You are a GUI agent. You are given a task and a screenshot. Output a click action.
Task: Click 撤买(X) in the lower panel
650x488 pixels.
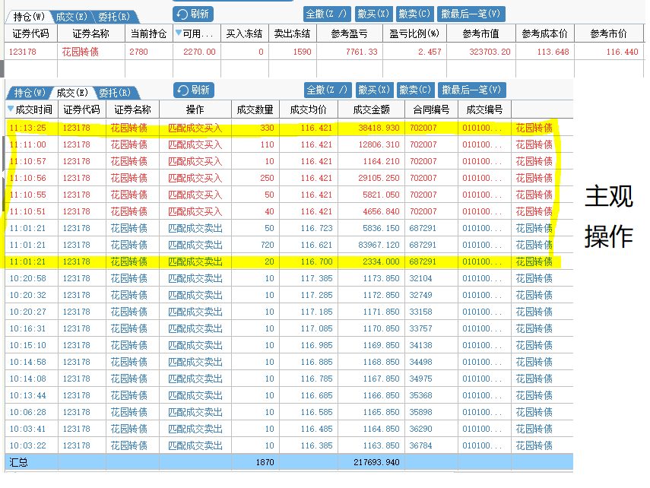374,90
